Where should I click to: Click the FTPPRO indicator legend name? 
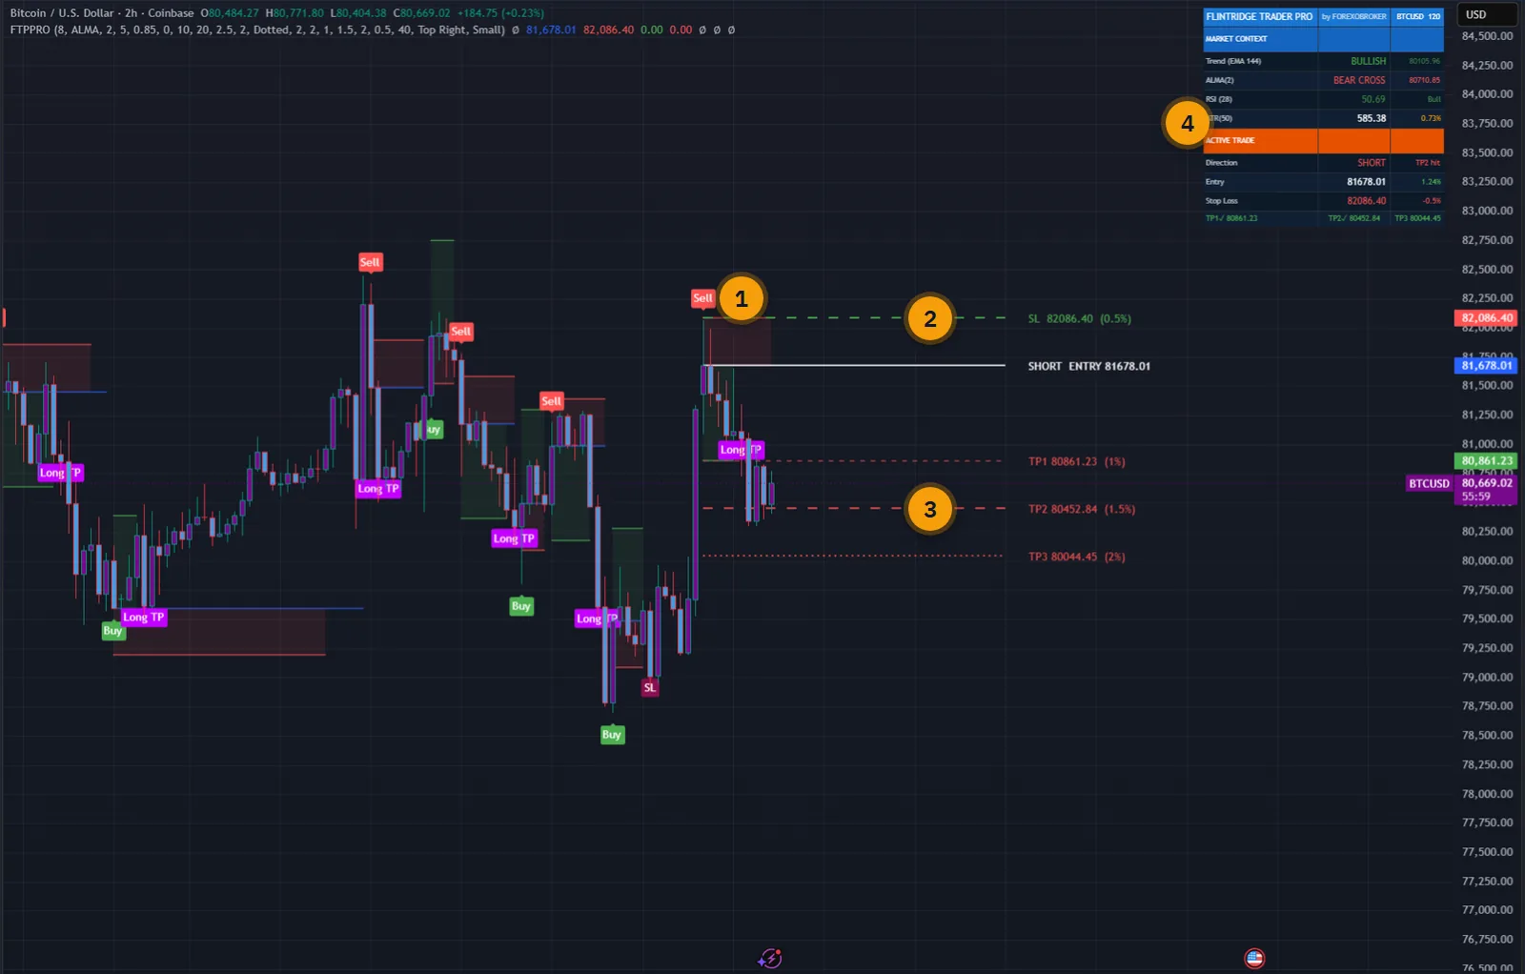[30, 30]
